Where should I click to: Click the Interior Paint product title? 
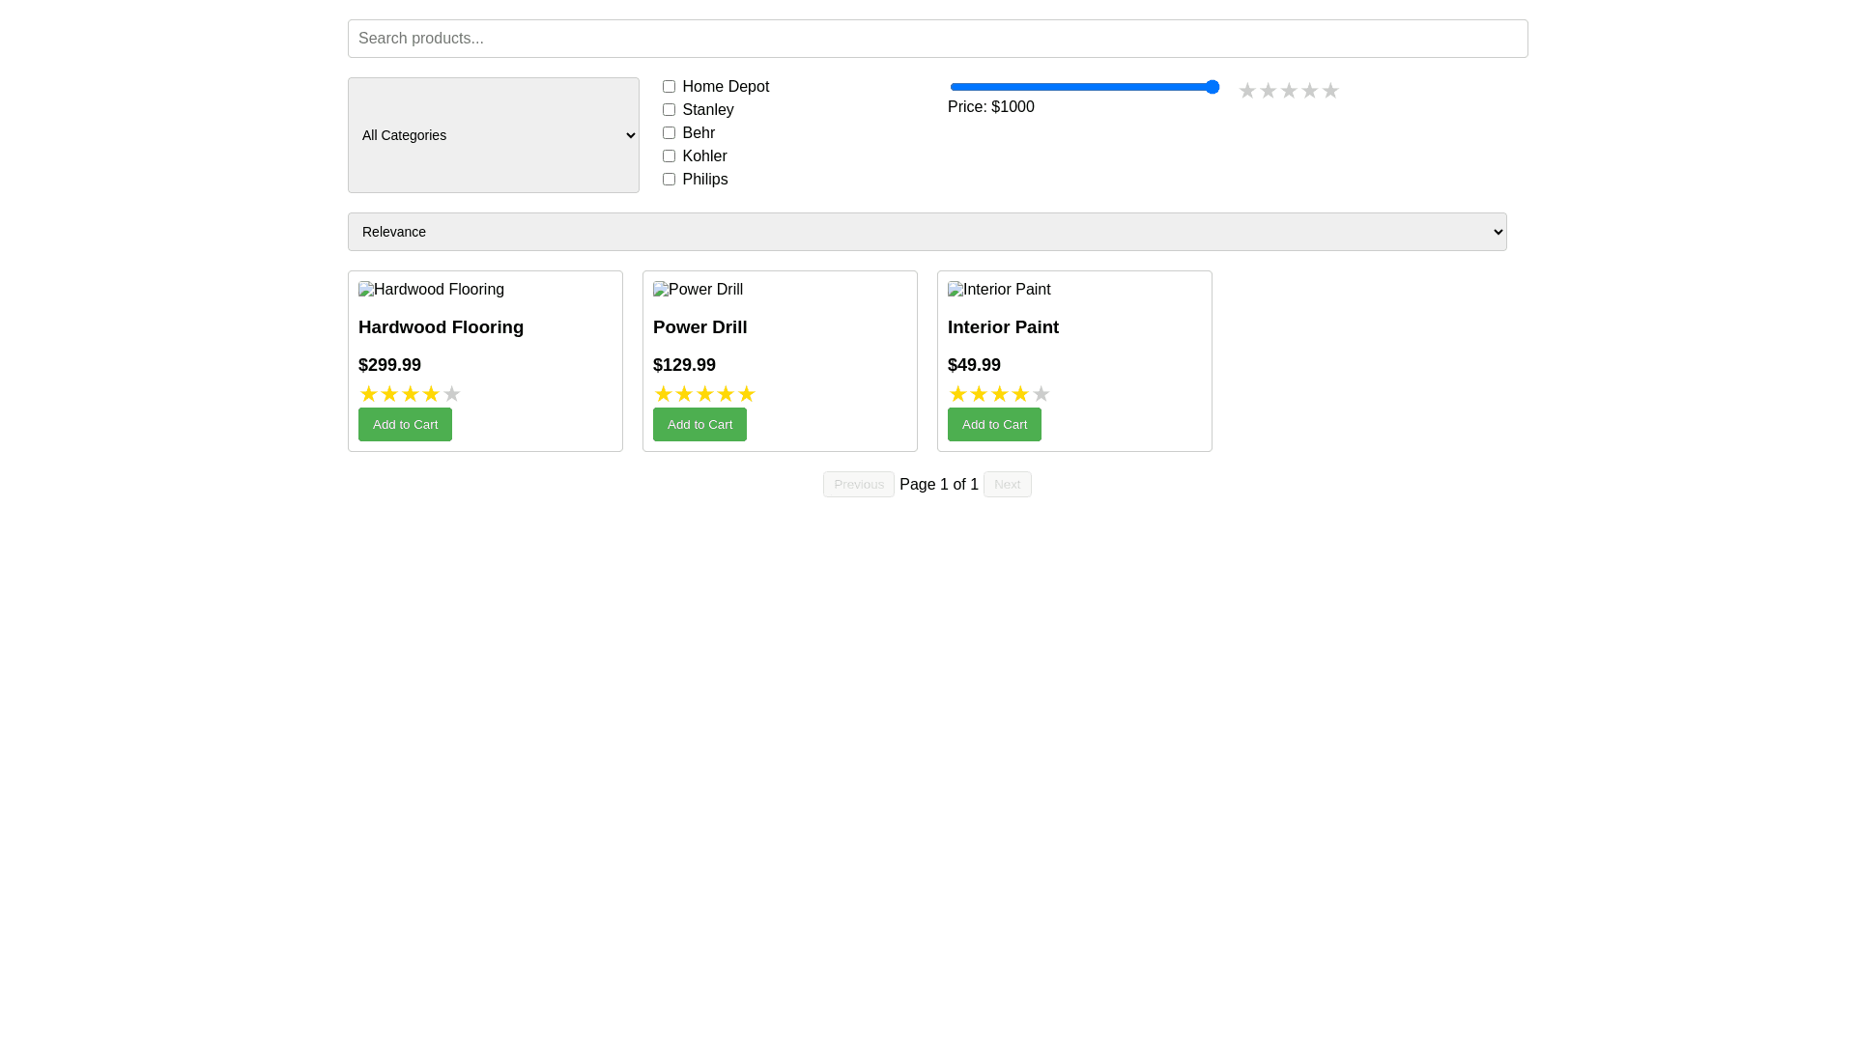click(1003, 327)
